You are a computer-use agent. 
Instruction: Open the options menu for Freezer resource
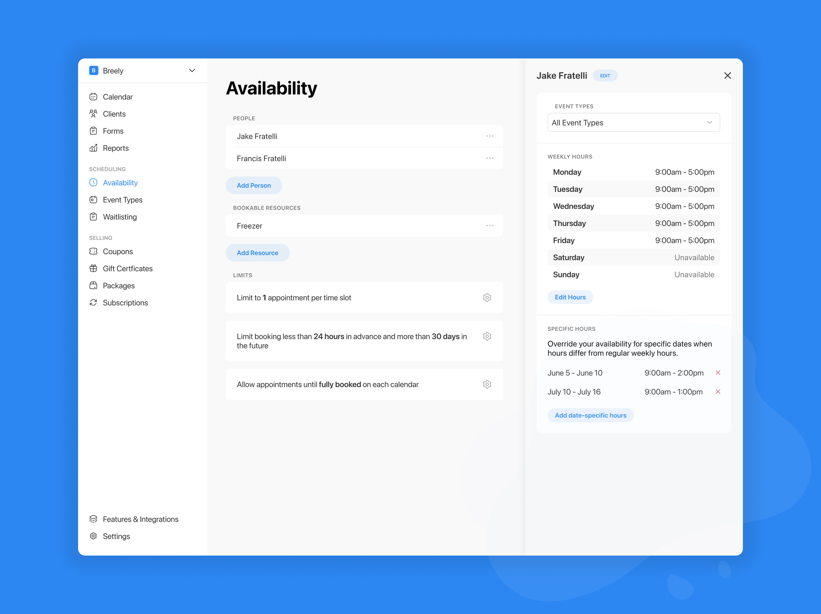(x=490, y=225)
